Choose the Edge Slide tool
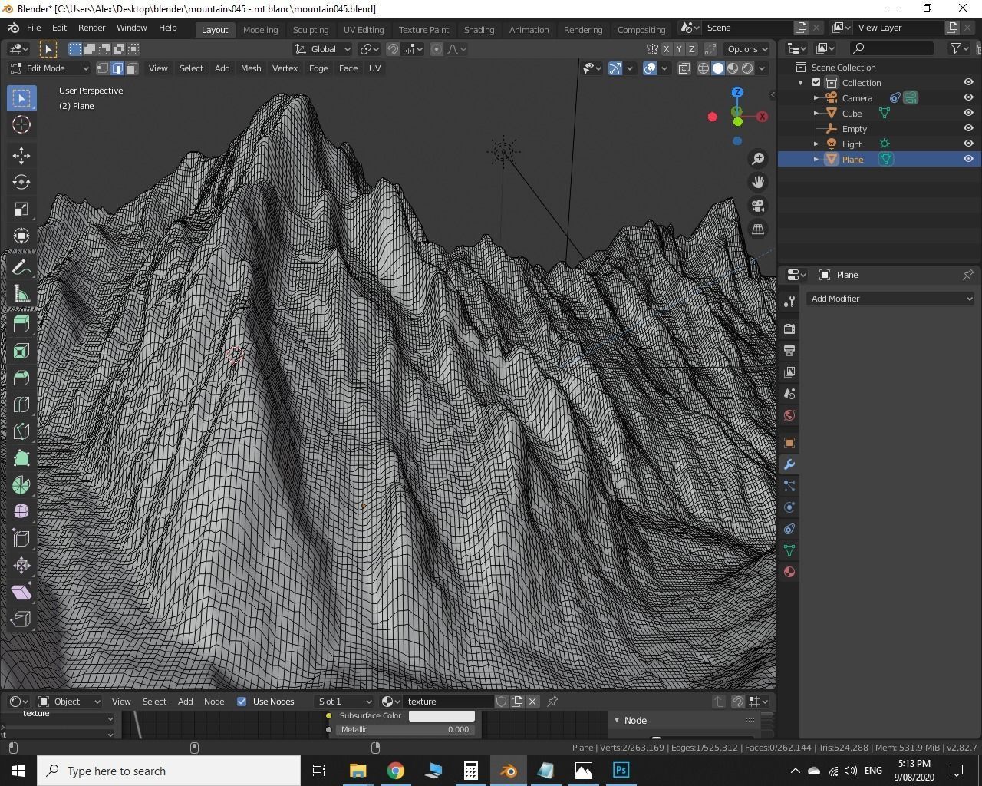The height and width of the screenshot is (786, 982). (x=21, y=539)
